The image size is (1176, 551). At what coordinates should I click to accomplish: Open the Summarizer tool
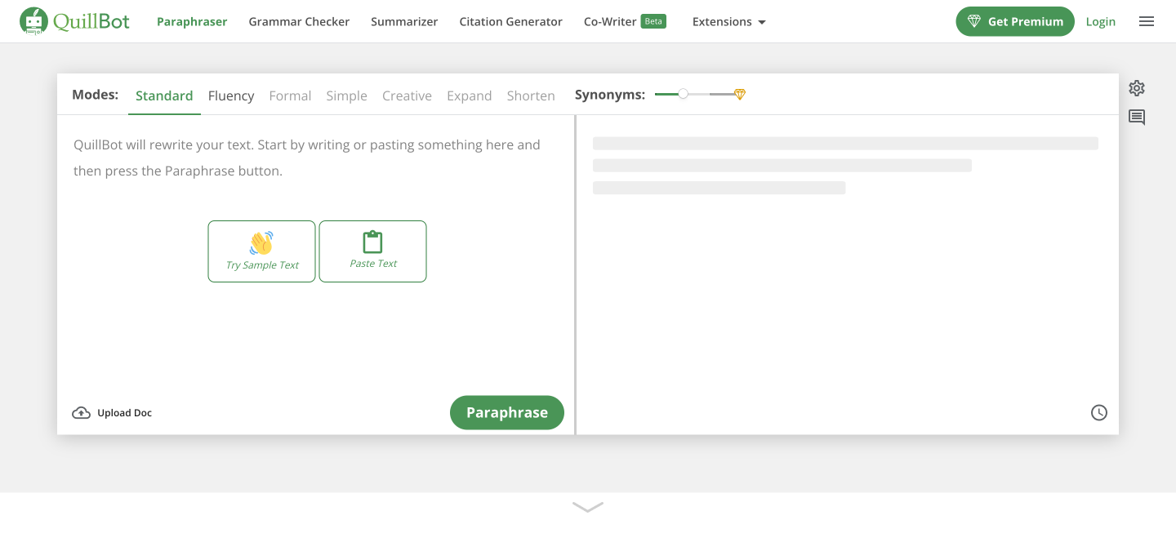(x=404, y=22)
